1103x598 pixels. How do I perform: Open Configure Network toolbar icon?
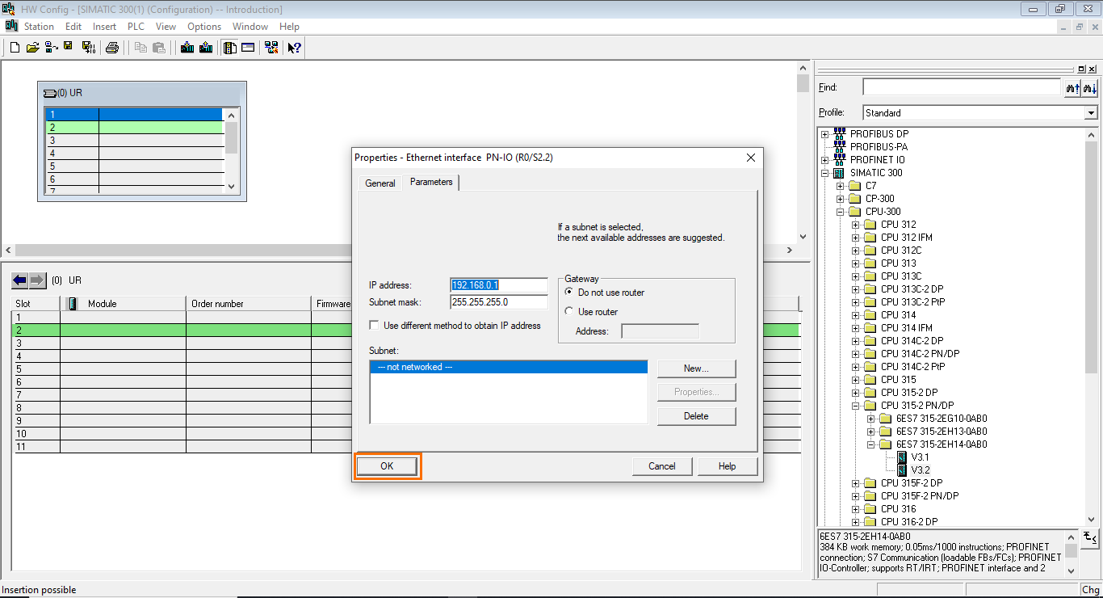point(271,48)
